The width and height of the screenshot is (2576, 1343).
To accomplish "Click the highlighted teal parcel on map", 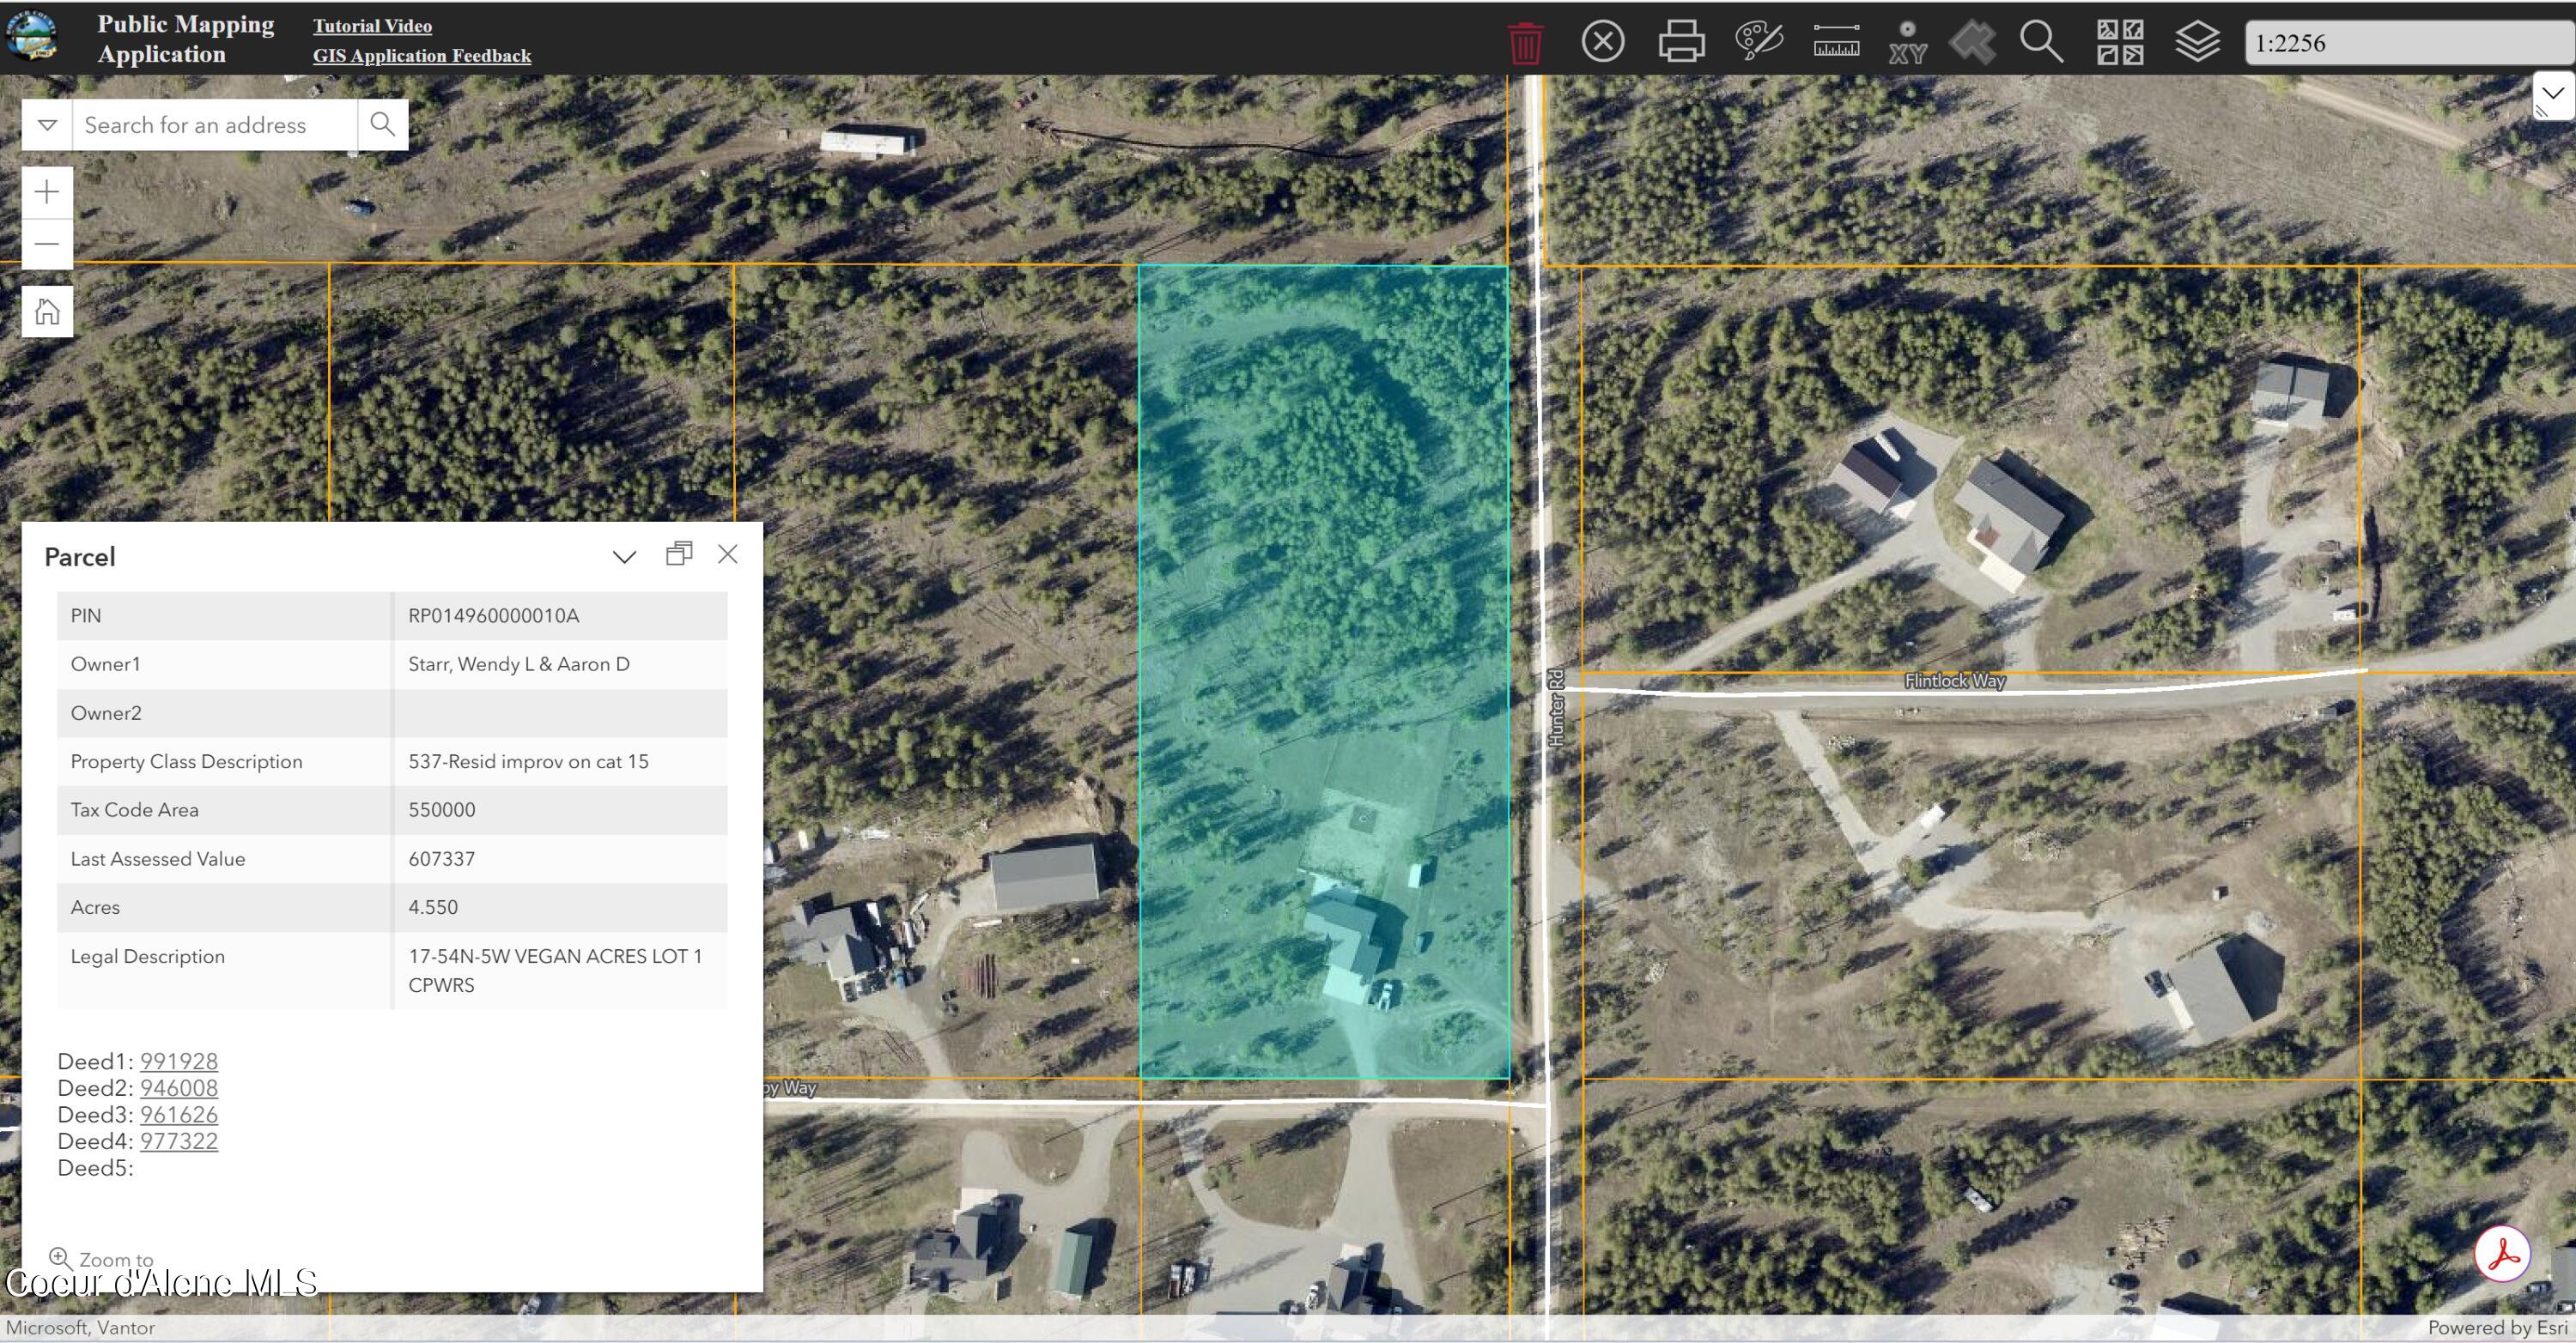I will tap(1323, 671).
